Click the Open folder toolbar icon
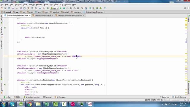 pos(2,8)
